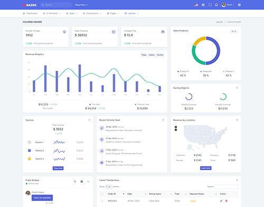Open the Sales Analytics month dropdown

coord(234,31)
